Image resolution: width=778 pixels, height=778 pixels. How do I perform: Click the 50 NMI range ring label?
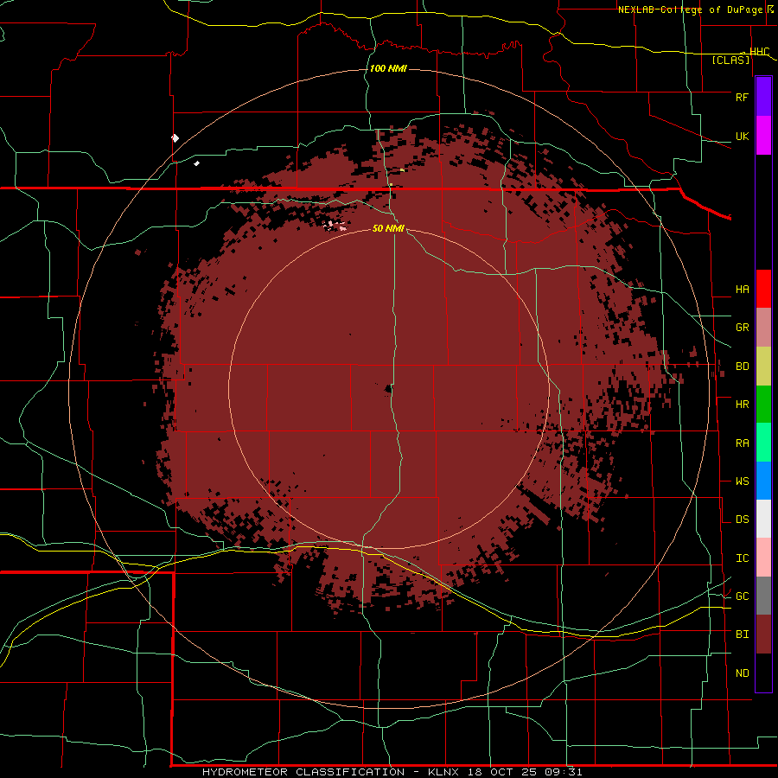coord(388,228)
